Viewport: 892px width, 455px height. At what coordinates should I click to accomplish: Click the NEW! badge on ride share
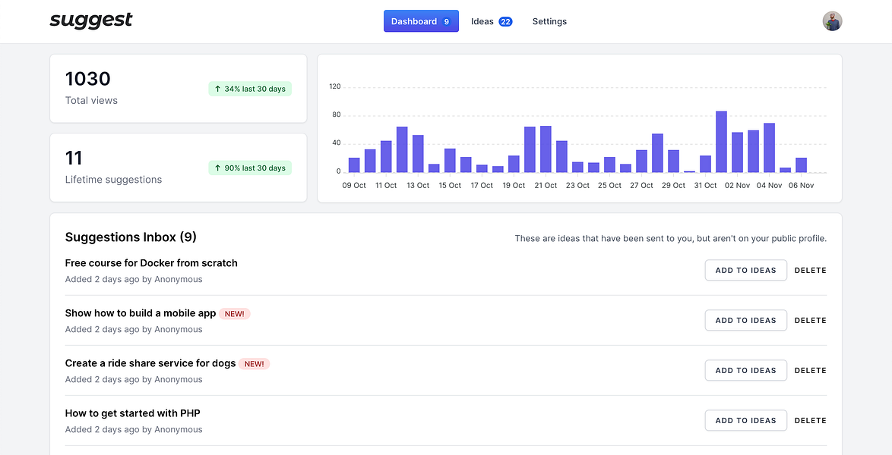click(x=255, y=363)
